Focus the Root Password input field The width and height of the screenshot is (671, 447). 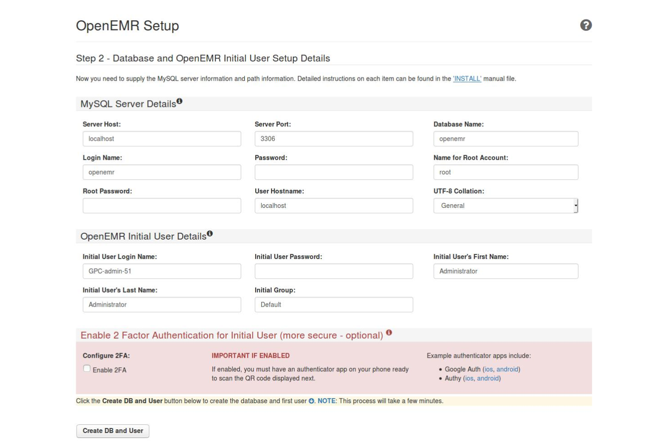click(x=162, y=206)
